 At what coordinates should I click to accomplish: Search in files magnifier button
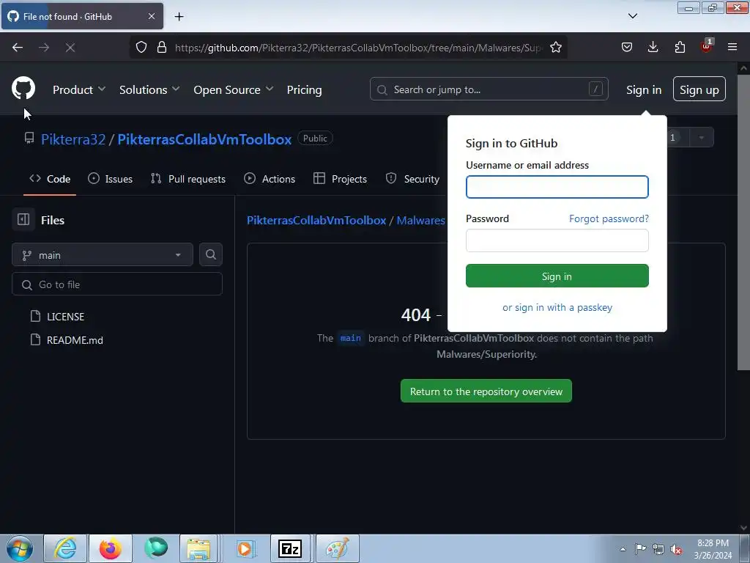pyautogui.click(x=210, y=254)
